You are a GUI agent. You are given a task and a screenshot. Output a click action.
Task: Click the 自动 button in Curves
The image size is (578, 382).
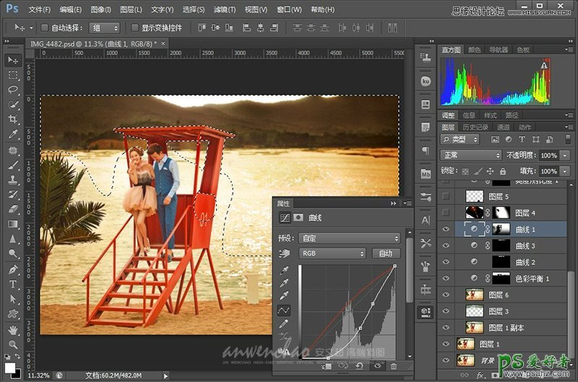click(x=385, y=254)
